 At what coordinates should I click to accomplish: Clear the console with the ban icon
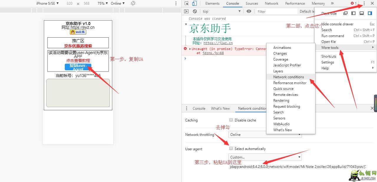tap(195, 11)
